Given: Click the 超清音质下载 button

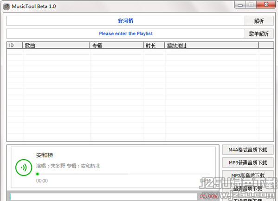Looking at the screenshot, I should tap(248, 188).
